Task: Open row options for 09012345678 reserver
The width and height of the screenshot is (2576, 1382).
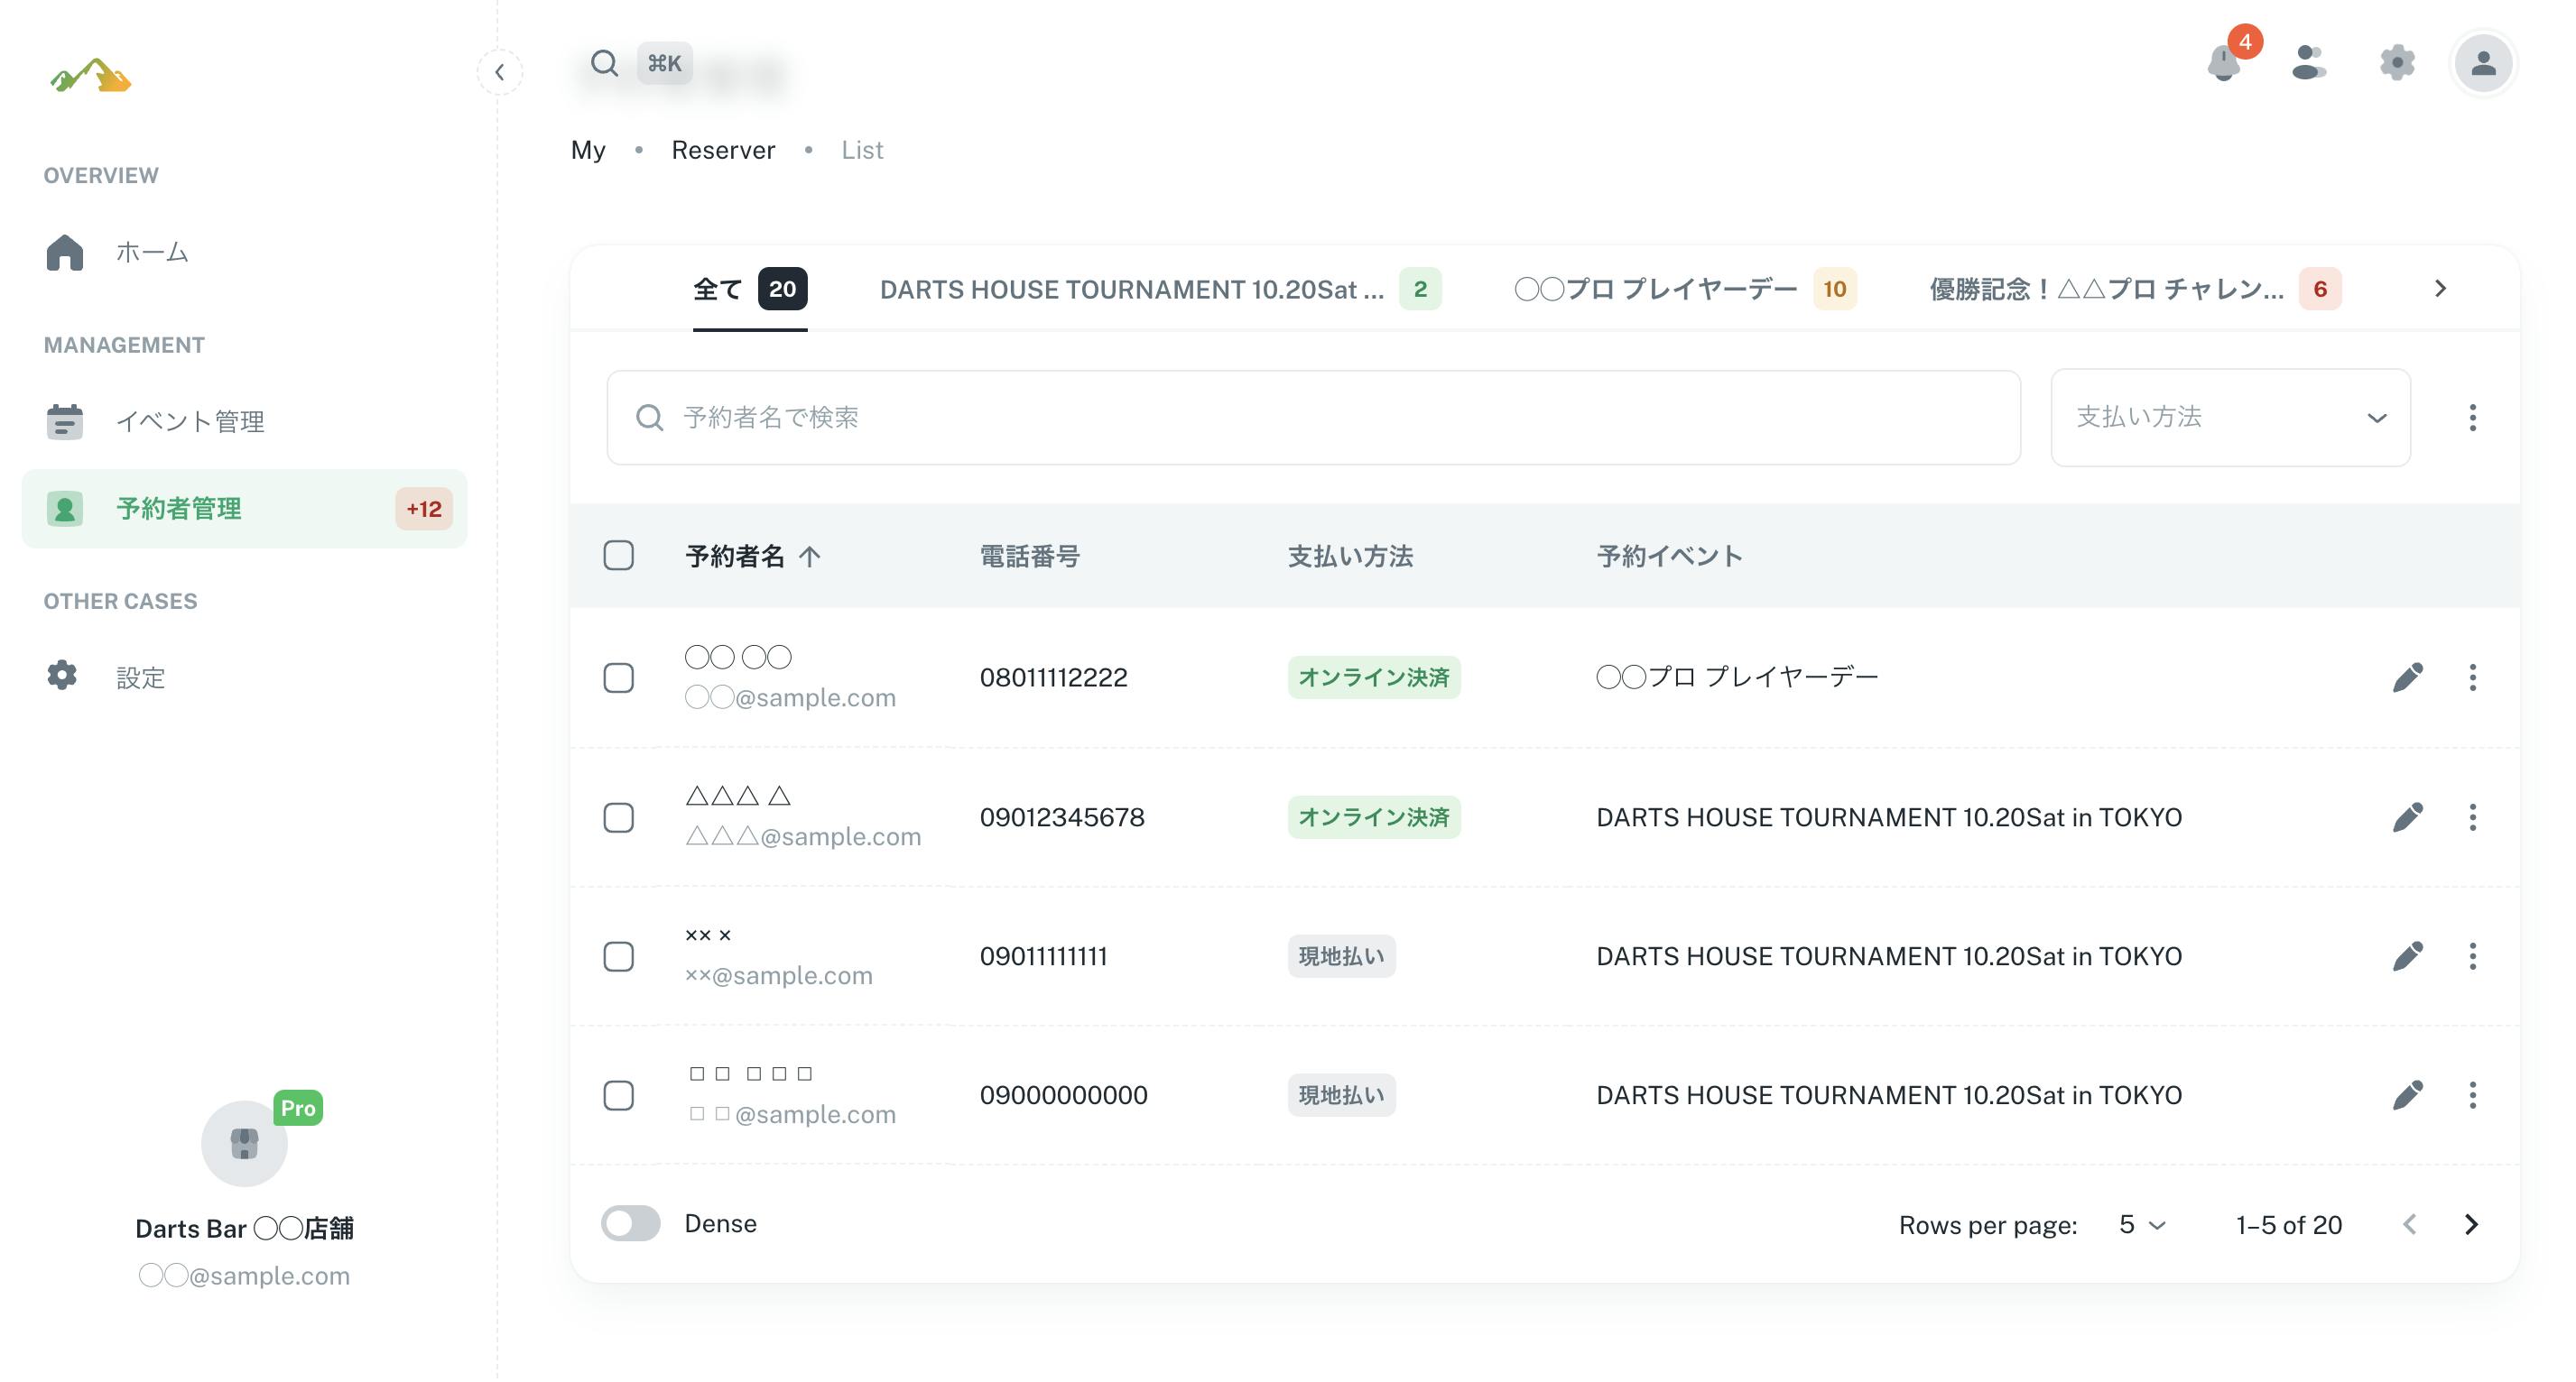Action: pos(2472,817)
